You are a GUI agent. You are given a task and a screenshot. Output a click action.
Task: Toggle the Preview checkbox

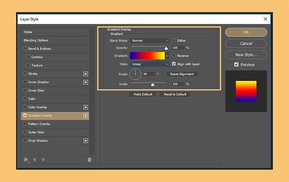(236, 64)
